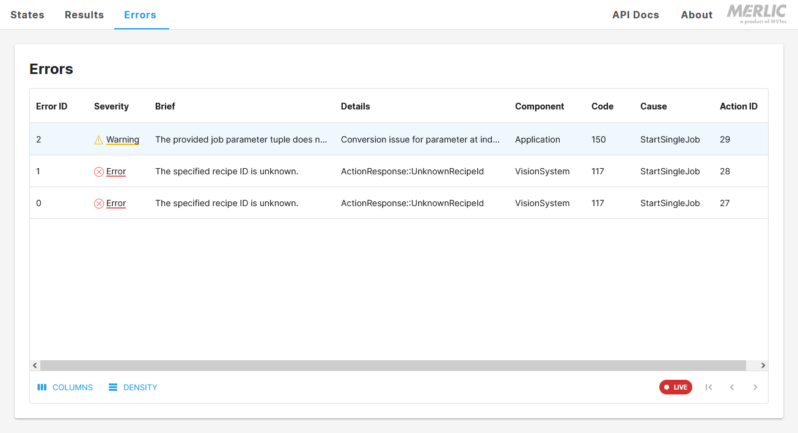Image resolution: width=798 pixels, height=433 pixels.
Task: Click the error icon in Error ID 1 row
Action: pyautogui.click(x=98, y=172)
